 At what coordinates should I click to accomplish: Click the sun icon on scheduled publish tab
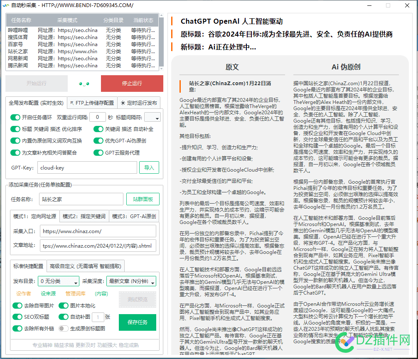[x=123, y=103]
